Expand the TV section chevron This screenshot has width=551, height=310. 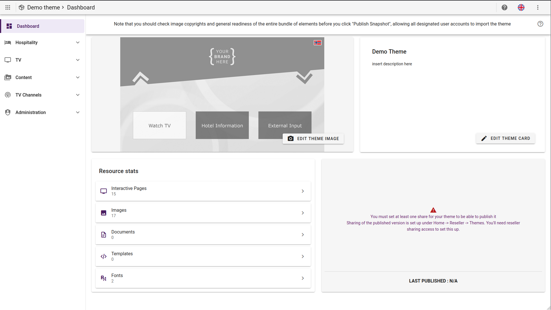[x=77, y=60]
